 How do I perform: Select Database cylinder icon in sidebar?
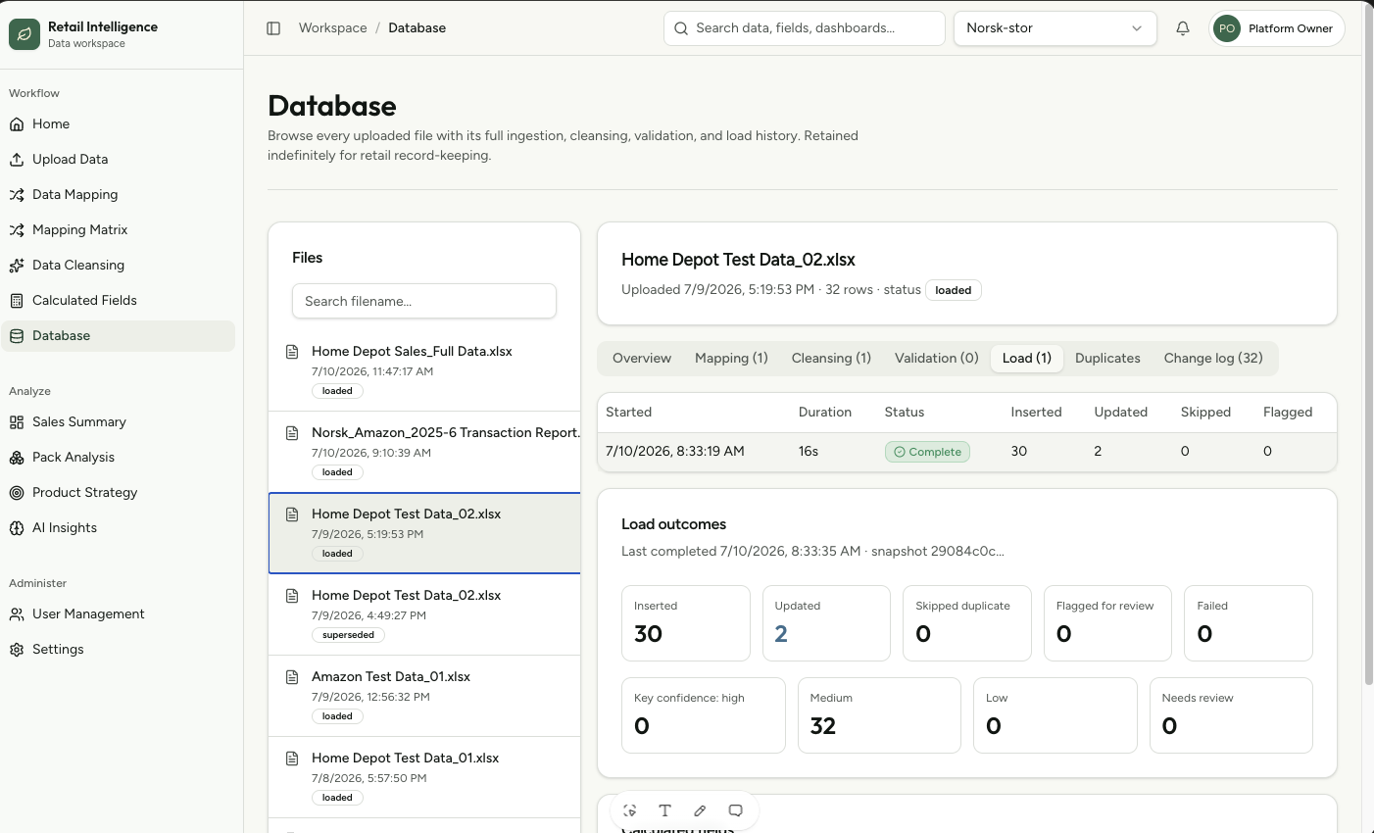[17, 336]
